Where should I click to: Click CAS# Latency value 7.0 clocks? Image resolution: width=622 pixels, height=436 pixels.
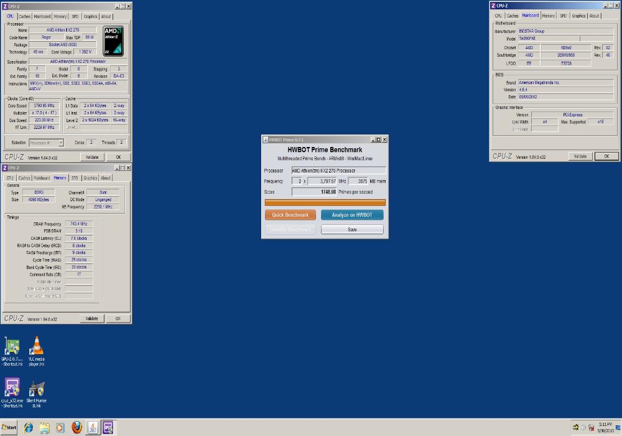point(78,239)
